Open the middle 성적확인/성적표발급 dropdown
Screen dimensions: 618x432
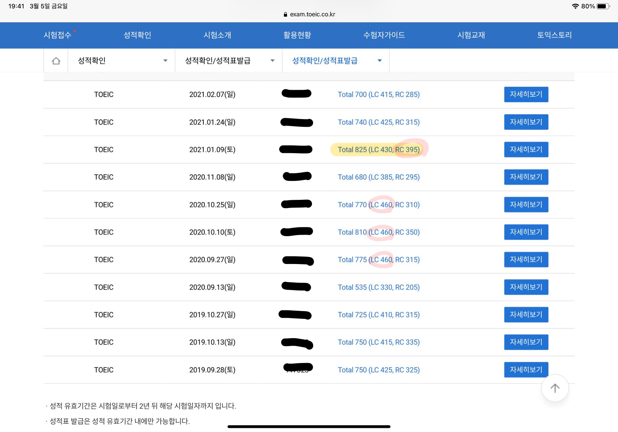[x=229, y=61]
